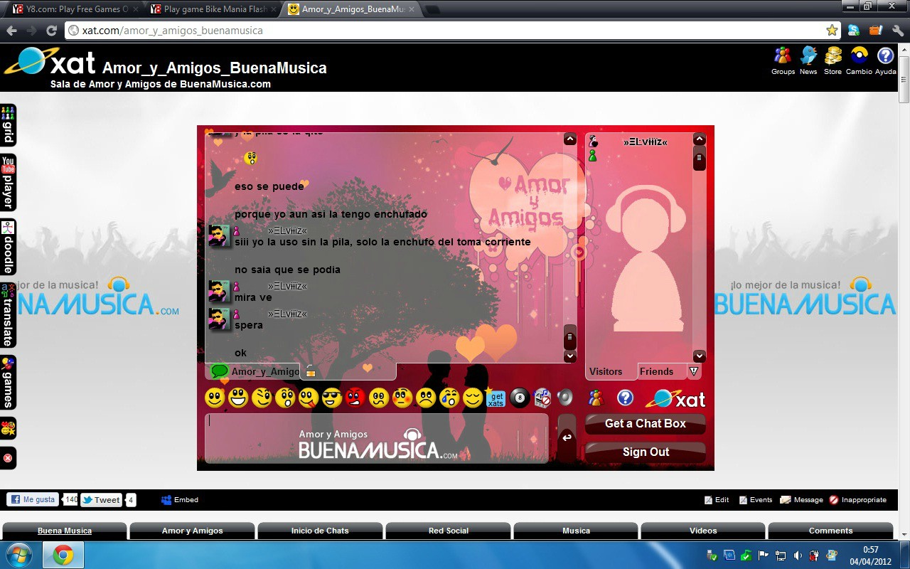Bookmark page with the star icon
The image size is (910, 569).
(x=832, y=31)
